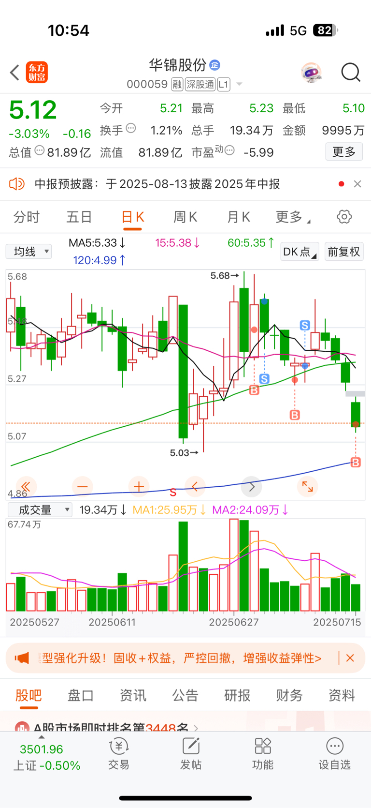Tap the red B buy marker at chart right
Viewport: 371px width, 808px height.
pyautogui.click(x=356, y=462)
